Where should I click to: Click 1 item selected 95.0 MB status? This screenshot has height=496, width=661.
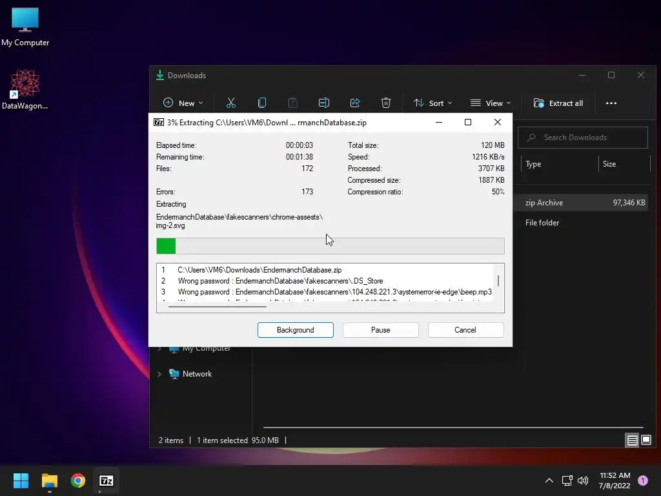pos(238,440)
